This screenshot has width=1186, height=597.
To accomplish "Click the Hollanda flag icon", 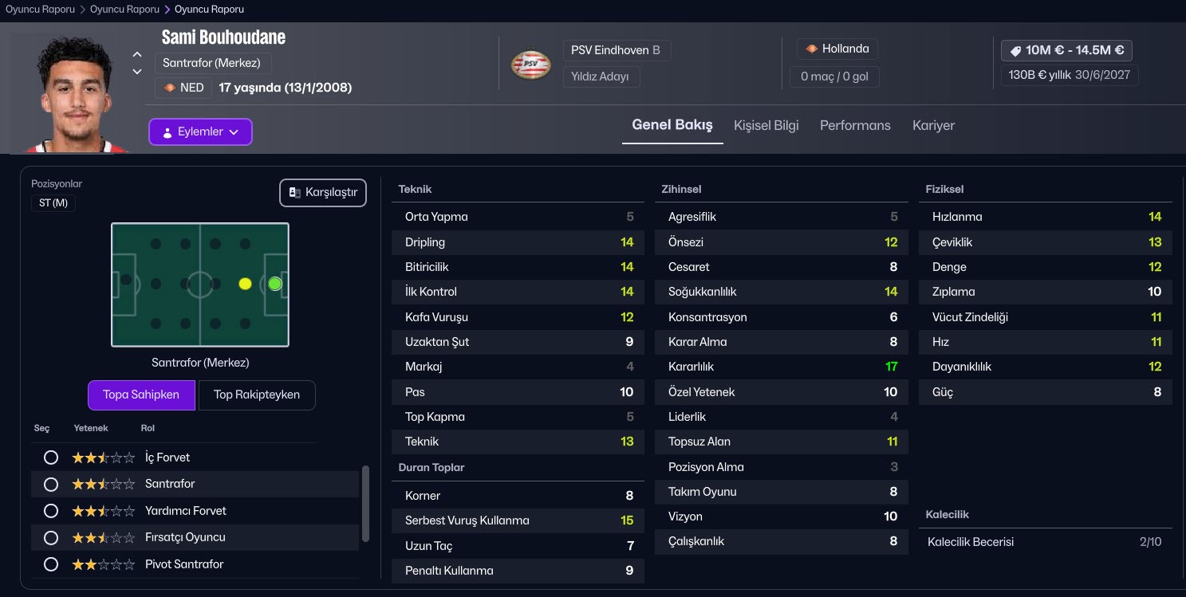I will (812, 49).
